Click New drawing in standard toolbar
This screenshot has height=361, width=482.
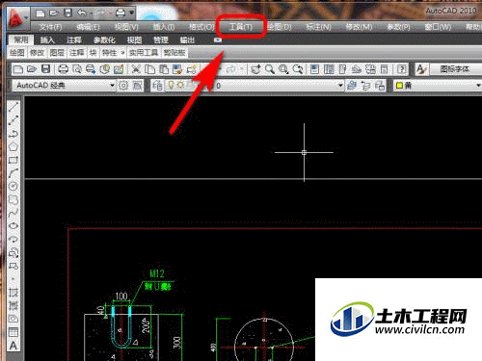click(18, 69)
